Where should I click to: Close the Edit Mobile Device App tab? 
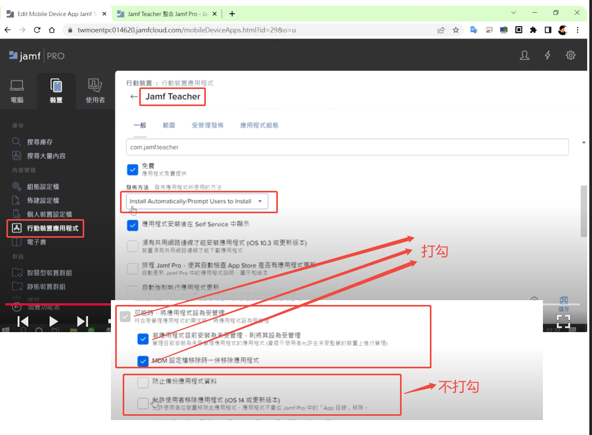[105, 14]
